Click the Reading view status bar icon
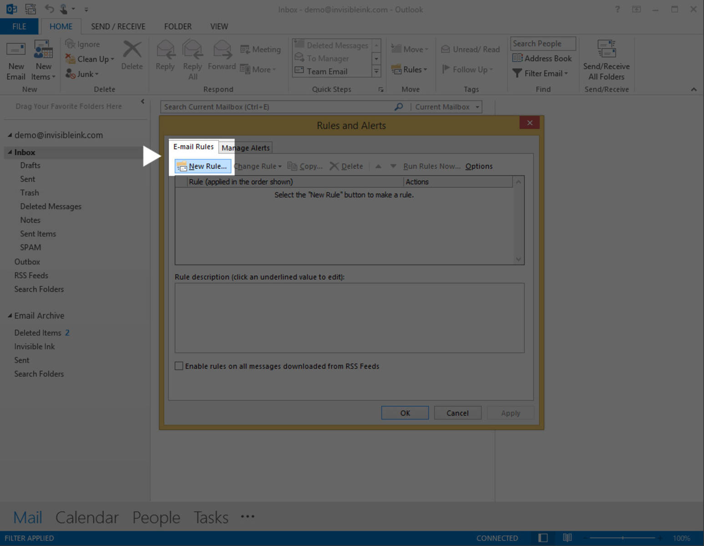Viewport: 704px width, 546px height. [567, 538]
